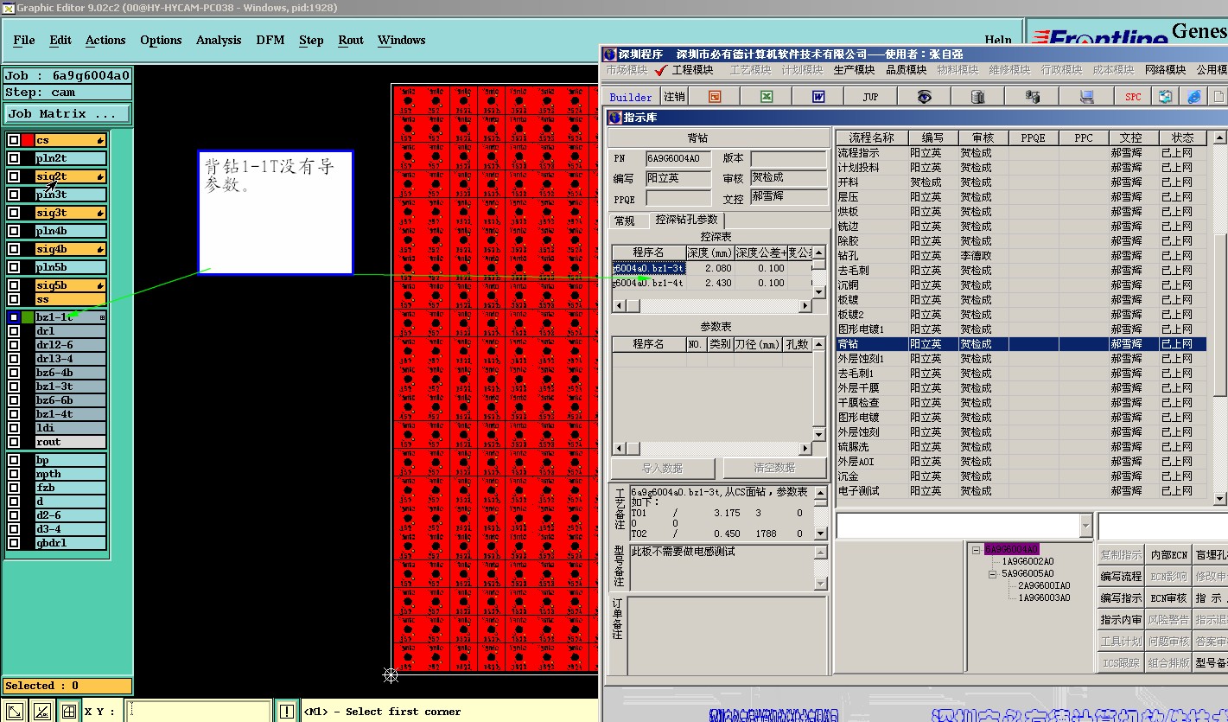
Task: Select the 2A9G600IA0 tree item
Action: (1044, 585)
